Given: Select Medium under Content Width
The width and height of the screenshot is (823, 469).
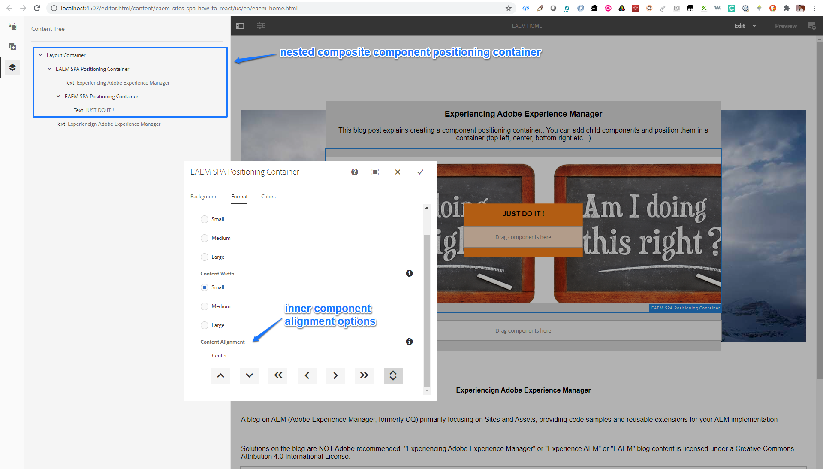Looking at the screenshot, I should pyautogui.click(x=205, y=306).
